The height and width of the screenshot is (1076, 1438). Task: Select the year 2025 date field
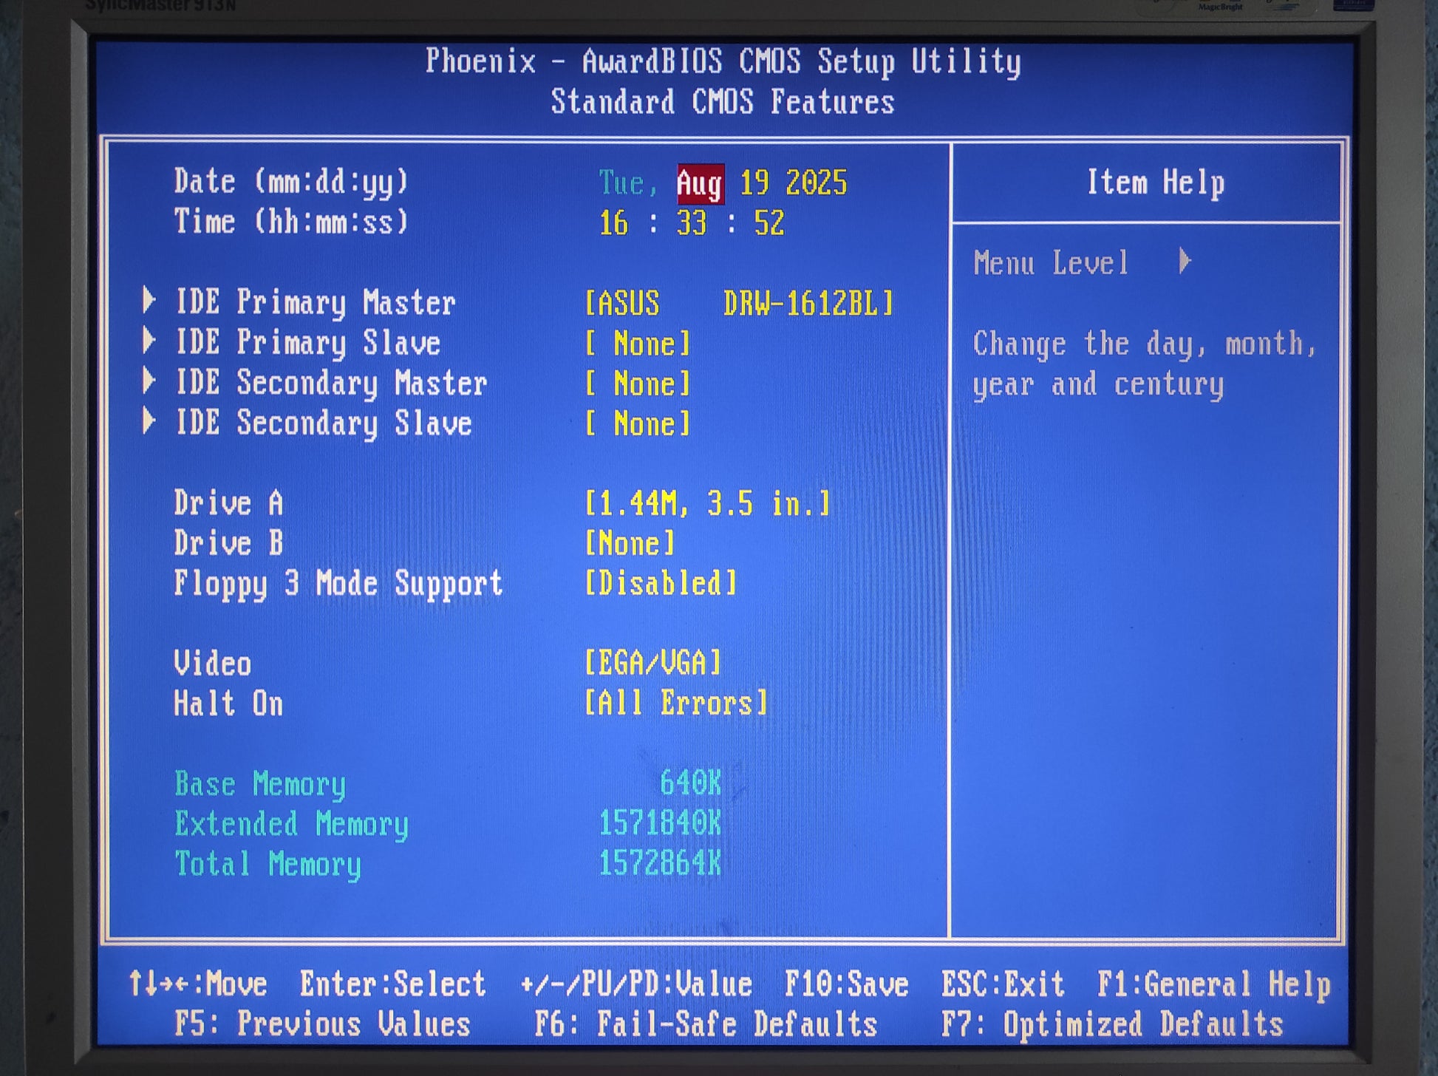(x=816, y=183)
